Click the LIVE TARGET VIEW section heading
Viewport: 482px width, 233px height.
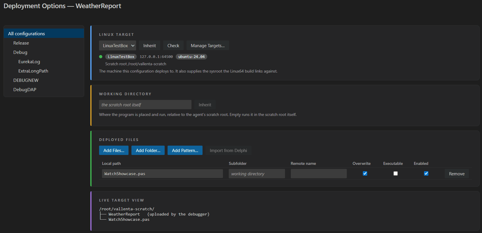[x=122, y=200]
